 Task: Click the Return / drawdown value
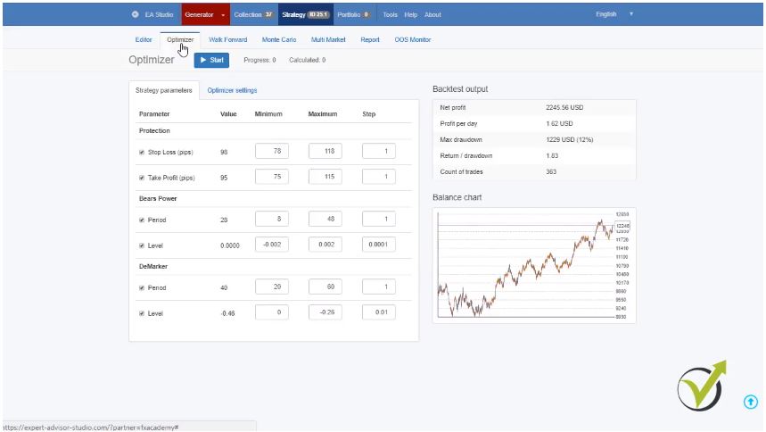tap(552, 155)
